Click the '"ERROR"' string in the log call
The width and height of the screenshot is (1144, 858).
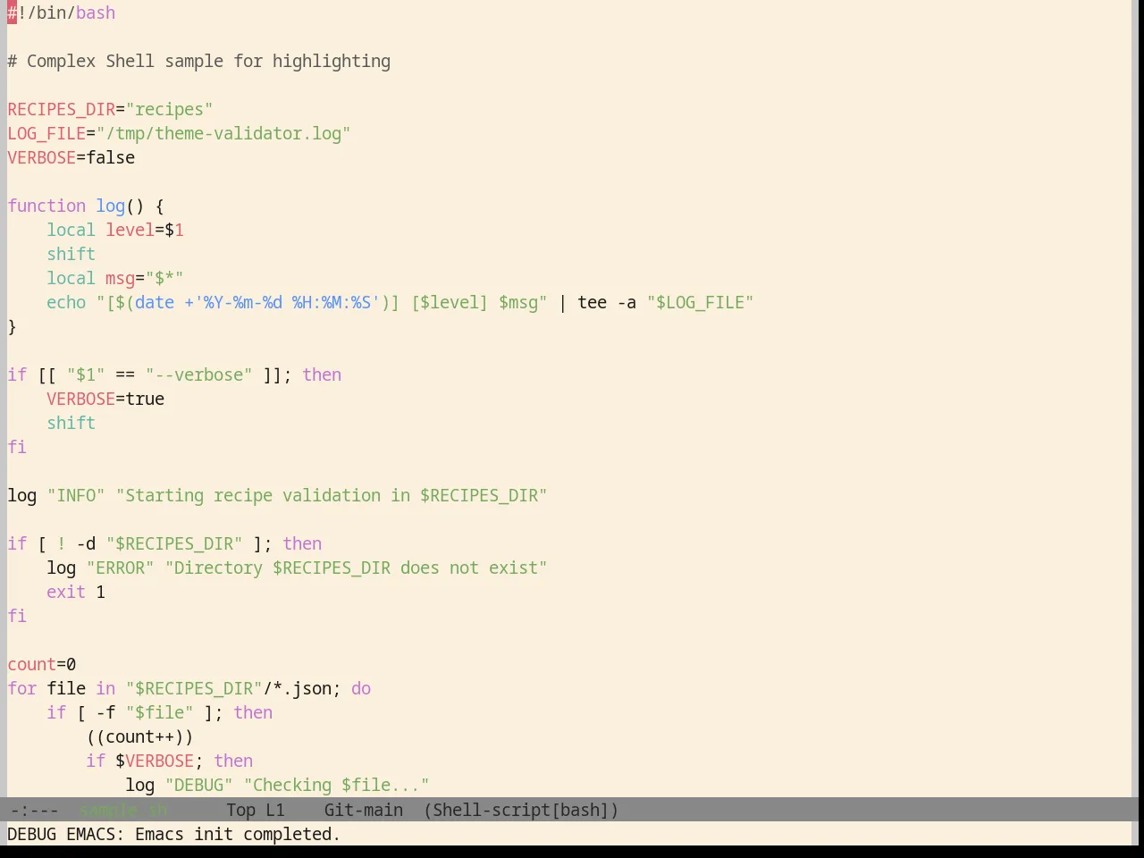(x=121, y=568)
